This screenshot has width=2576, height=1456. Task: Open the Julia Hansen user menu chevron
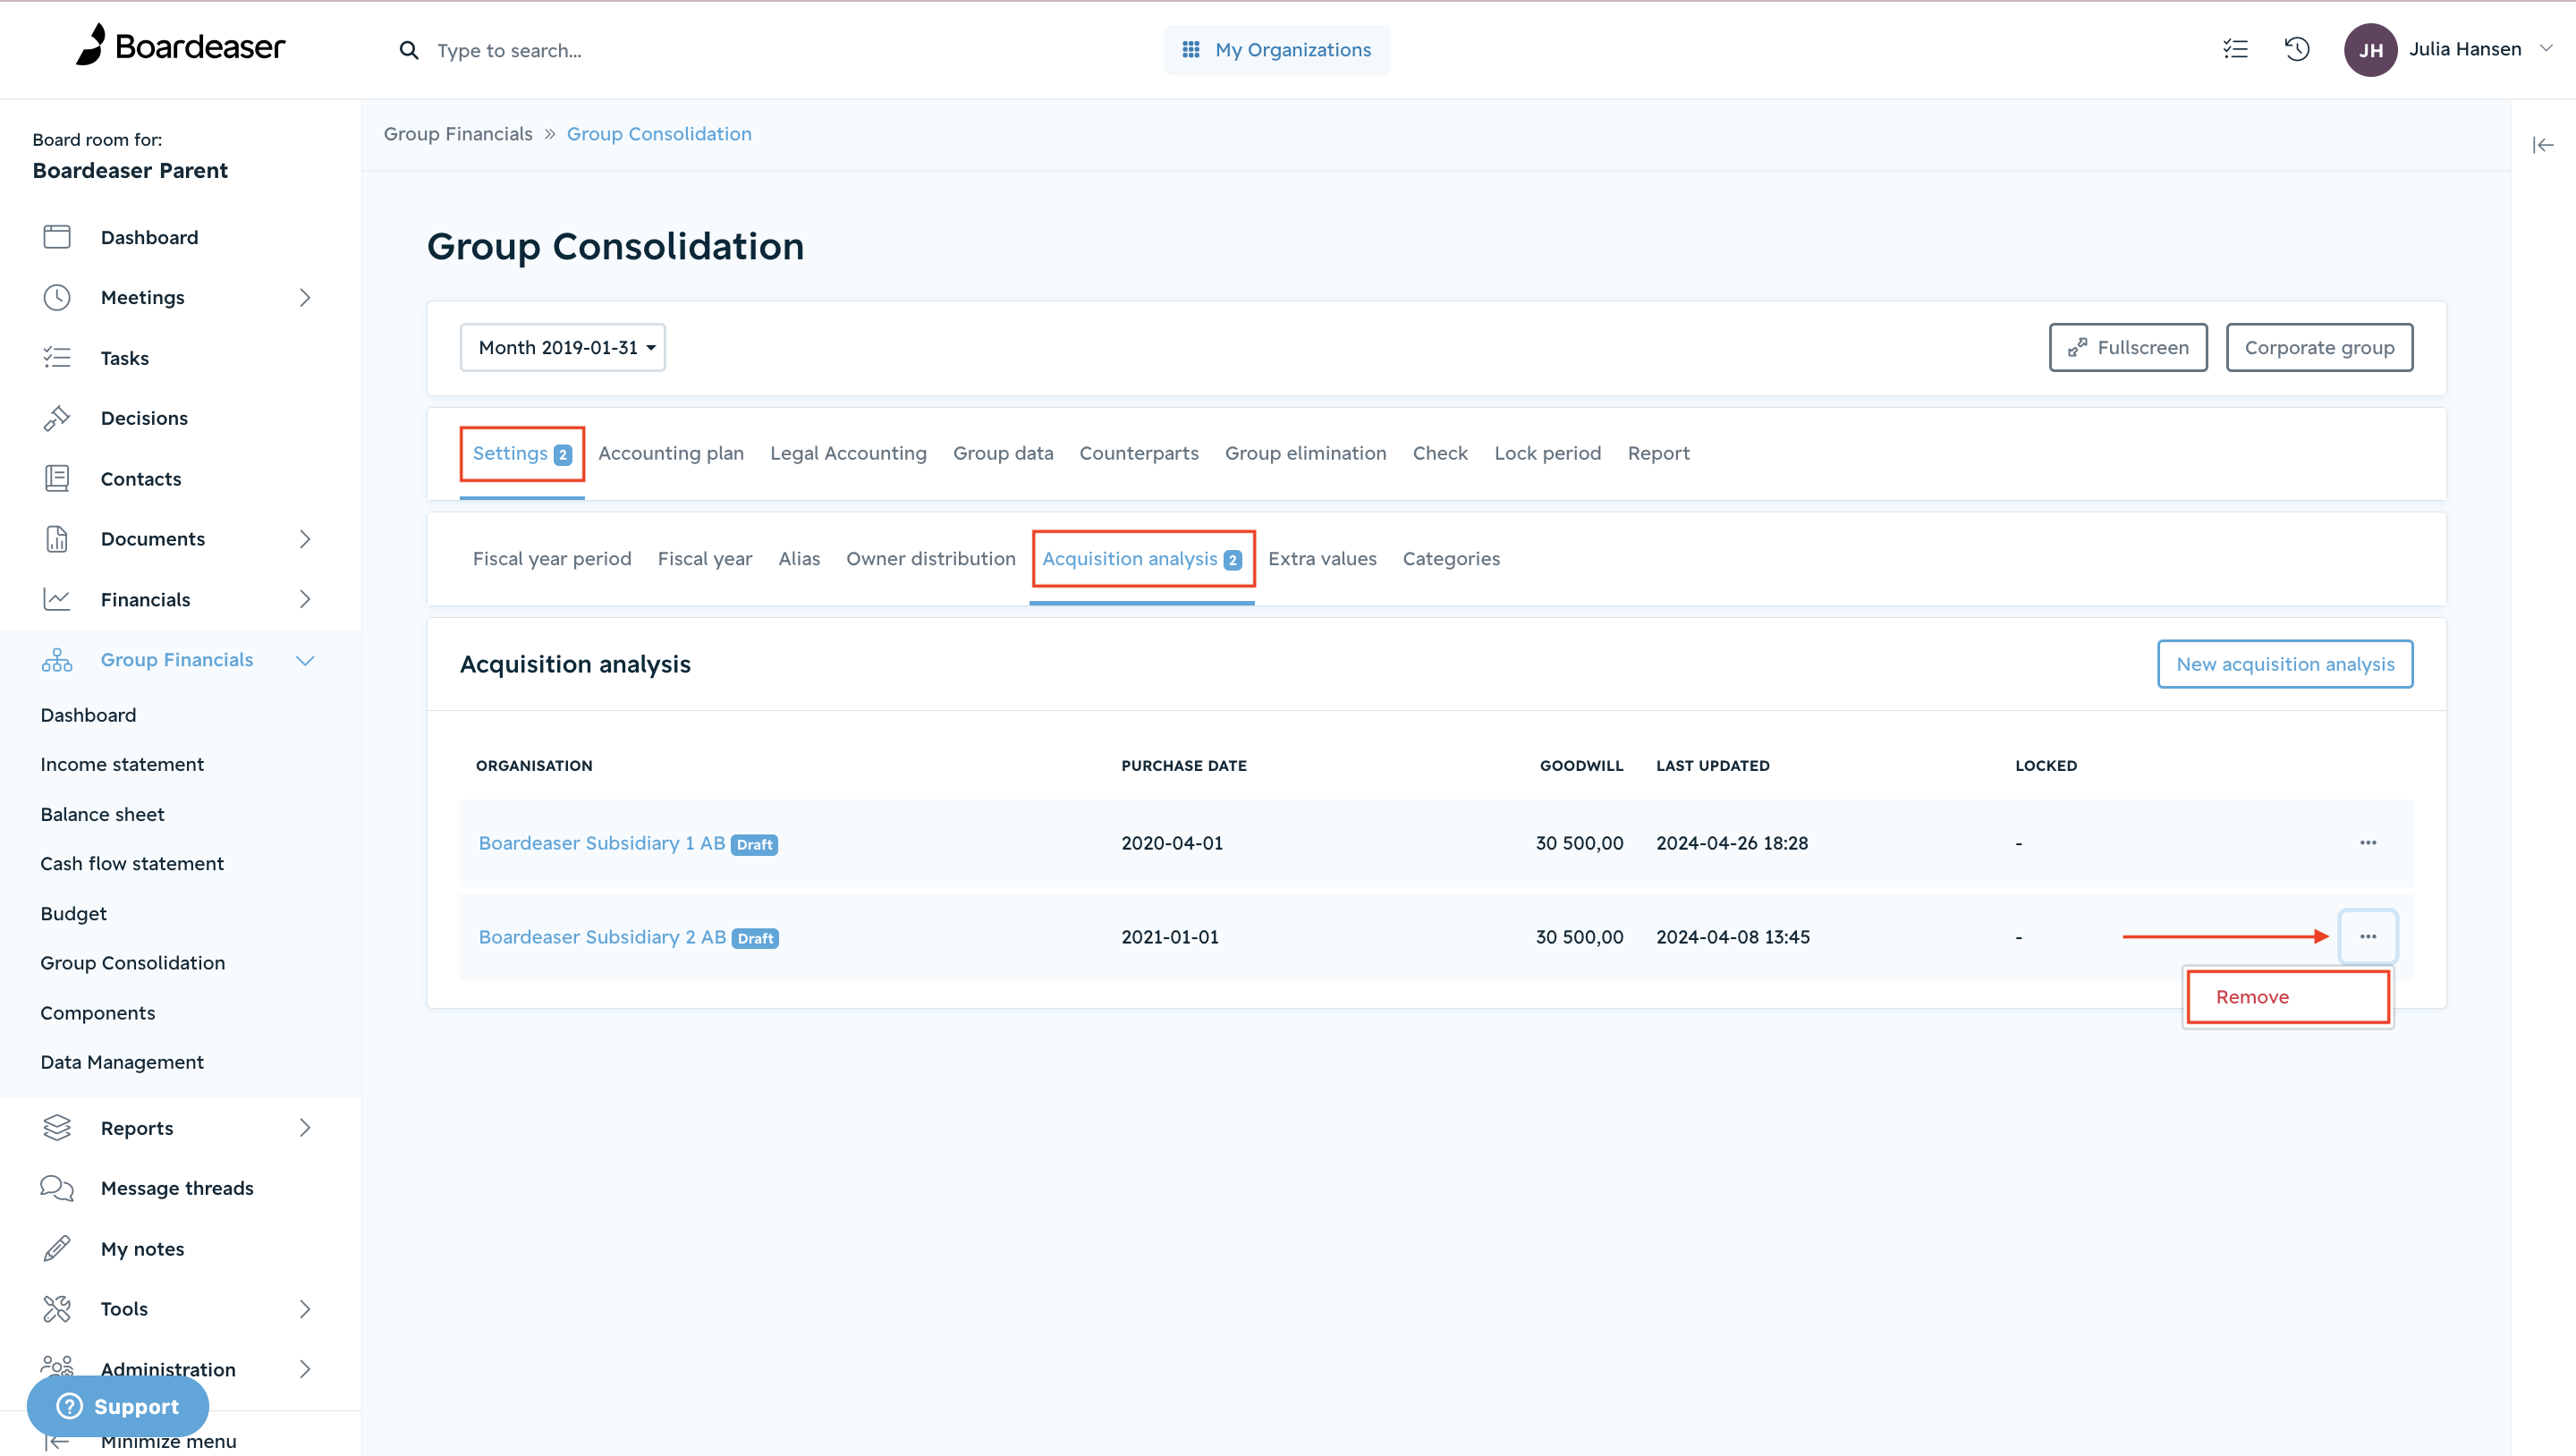click(x=2547, y=48)
